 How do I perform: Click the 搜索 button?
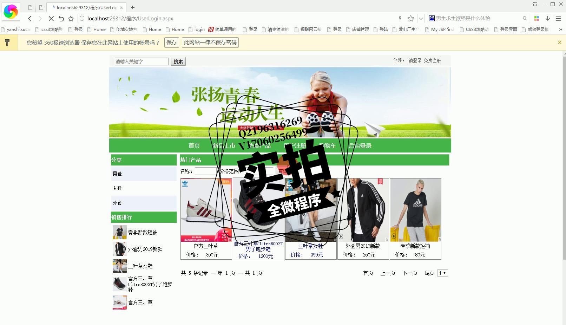[x=178, y=61]
